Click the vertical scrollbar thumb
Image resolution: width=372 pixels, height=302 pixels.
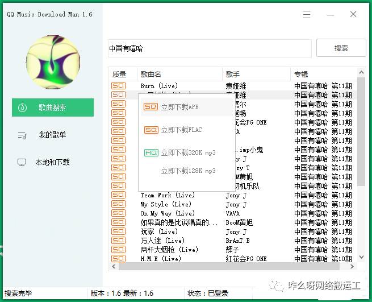point(361,131)
